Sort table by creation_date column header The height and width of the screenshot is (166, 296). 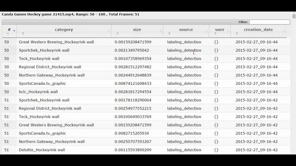pyautogui.click(x=258, y=31)
